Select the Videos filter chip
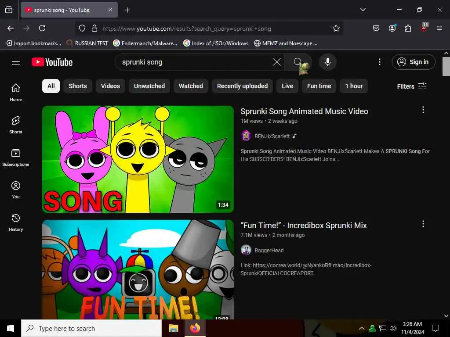The image size is (450, 337). tap(110, 86)
